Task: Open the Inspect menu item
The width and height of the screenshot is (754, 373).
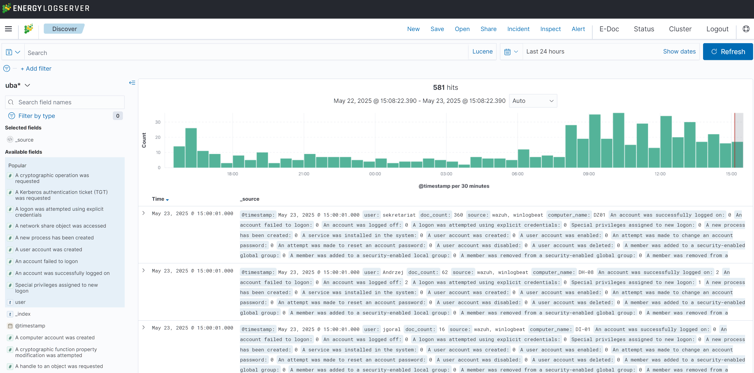Action: tap(550, 29)
